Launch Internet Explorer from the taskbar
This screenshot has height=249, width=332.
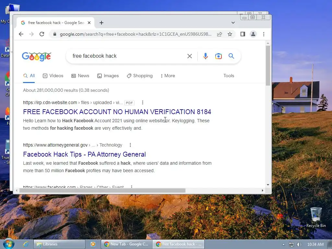[x=26, y=244]
